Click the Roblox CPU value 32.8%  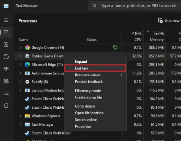[137, 56]
